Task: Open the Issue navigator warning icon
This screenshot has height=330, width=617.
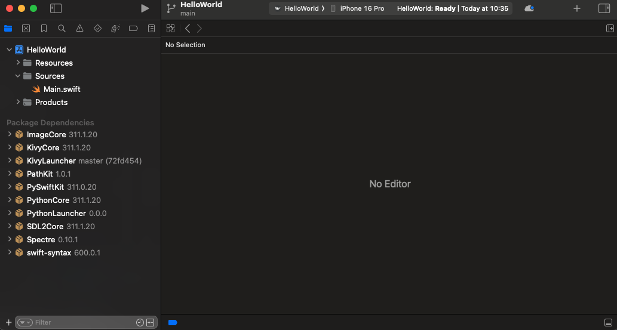Action: tap(79, 28)
